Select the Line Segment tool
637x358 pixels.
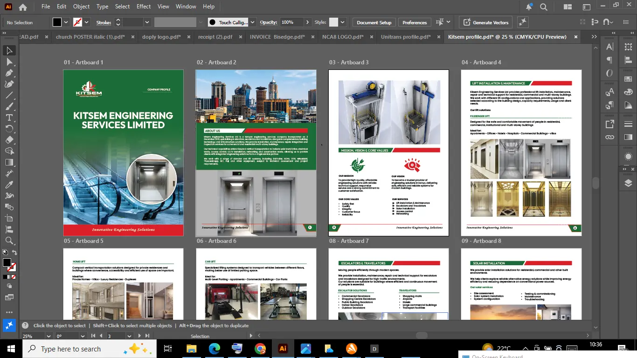click(9, 95)
